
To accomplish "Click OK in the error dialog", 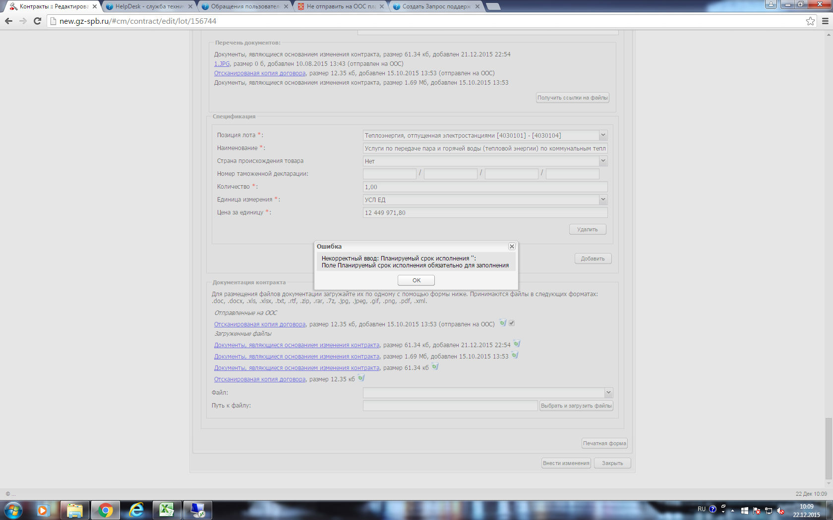I will pyautogui.click(x=416, y=280).
